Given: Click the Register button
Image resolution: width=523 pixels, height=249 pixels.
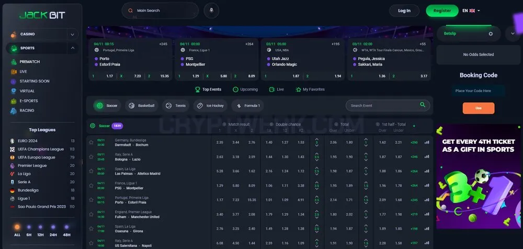Looking at the screenshot, I should (442, 10).
